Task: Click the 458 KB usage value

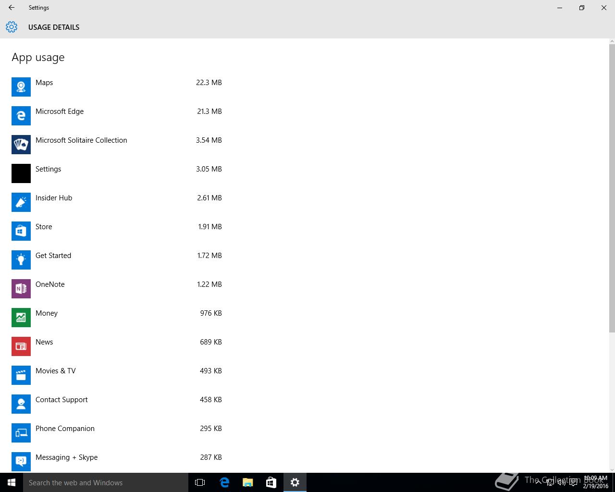Action: (211, 400)
